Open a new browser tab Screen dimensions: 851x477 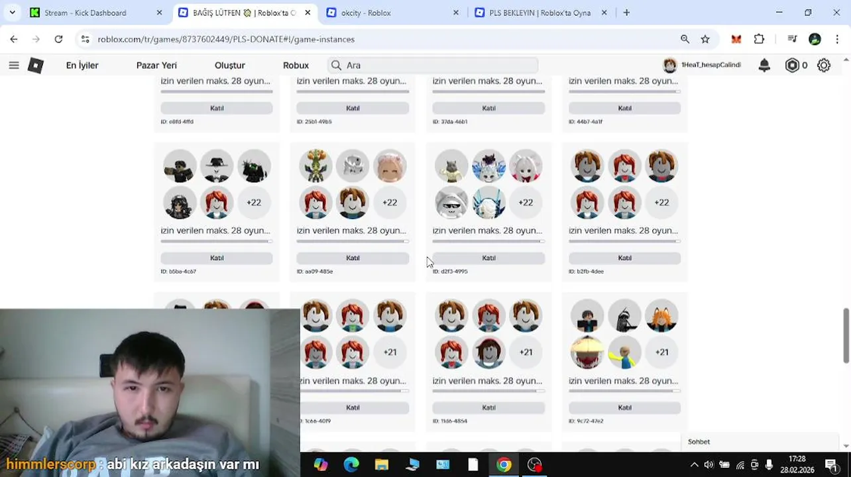coord(626,13)
